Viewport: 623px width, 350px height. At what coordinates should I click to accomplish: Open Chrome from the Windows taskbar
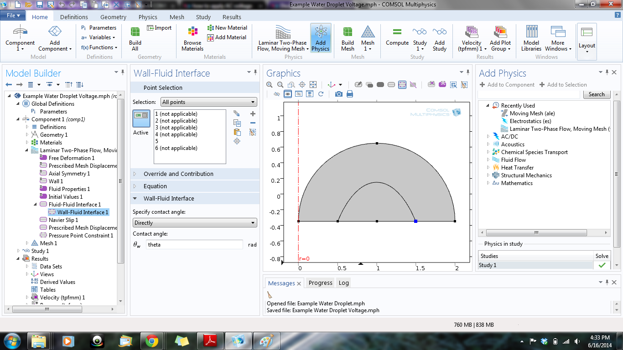[x=152, y=341]
